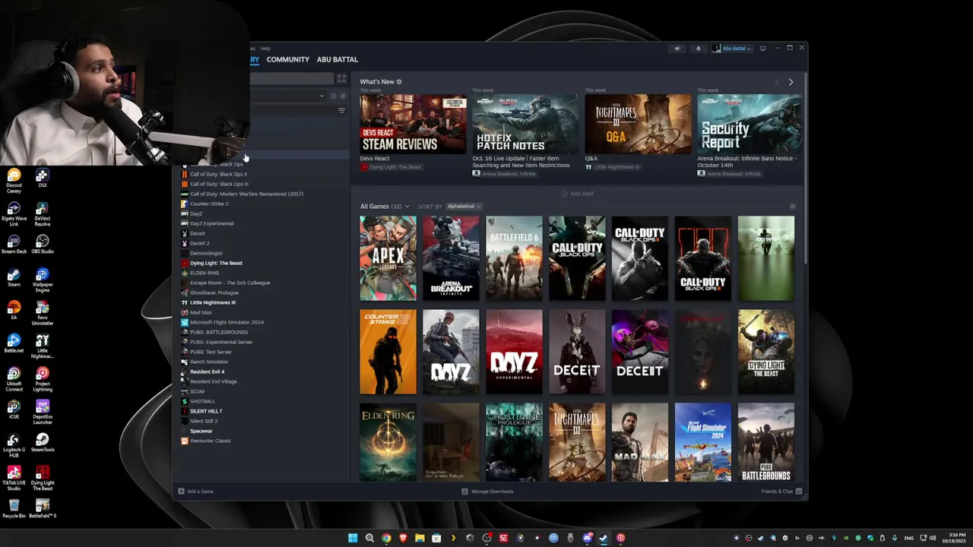
Task: Open the Battle.net desktop shortcut
Action: pyautogui.click(x=14, y=343)
